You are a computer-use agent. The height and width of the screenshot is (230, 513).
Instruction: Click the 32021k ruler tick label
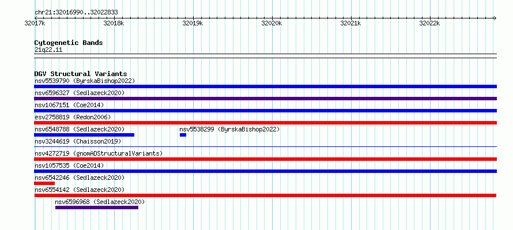(x=350, y=24)
